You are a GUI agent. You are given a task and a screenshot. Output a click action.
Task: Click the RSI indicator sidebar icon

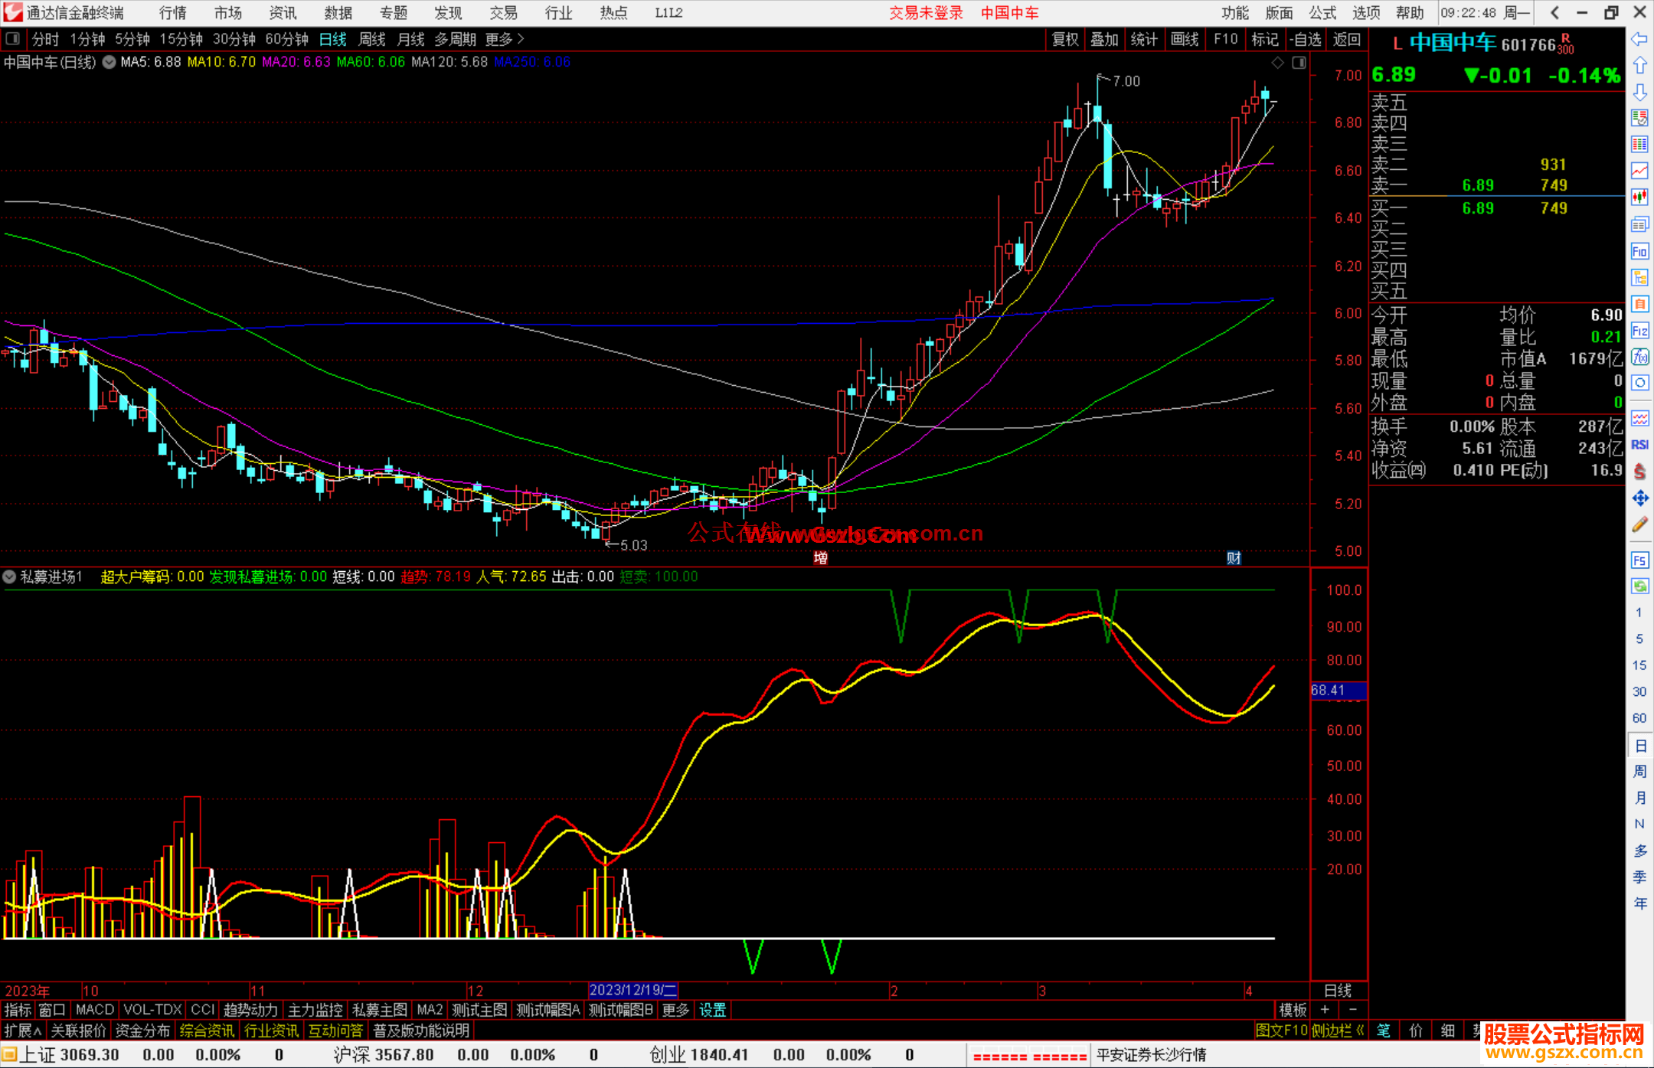(x=1639, y=445)
